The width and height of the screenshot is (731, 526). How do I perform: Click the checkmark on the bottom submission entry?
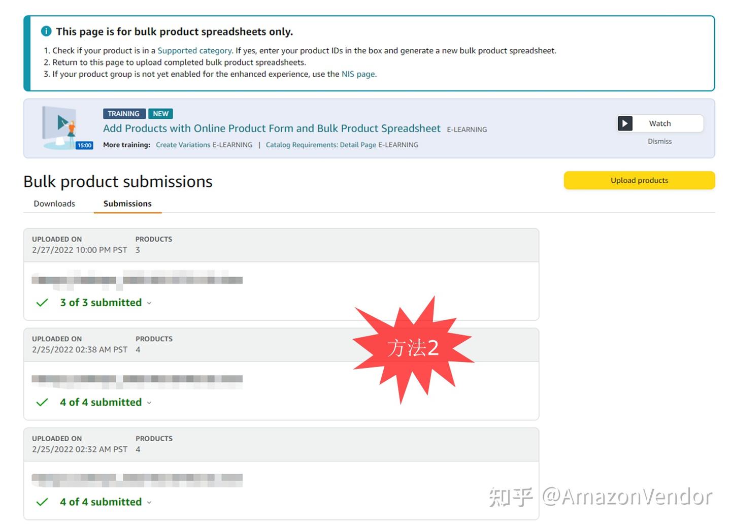pos(42,502)
